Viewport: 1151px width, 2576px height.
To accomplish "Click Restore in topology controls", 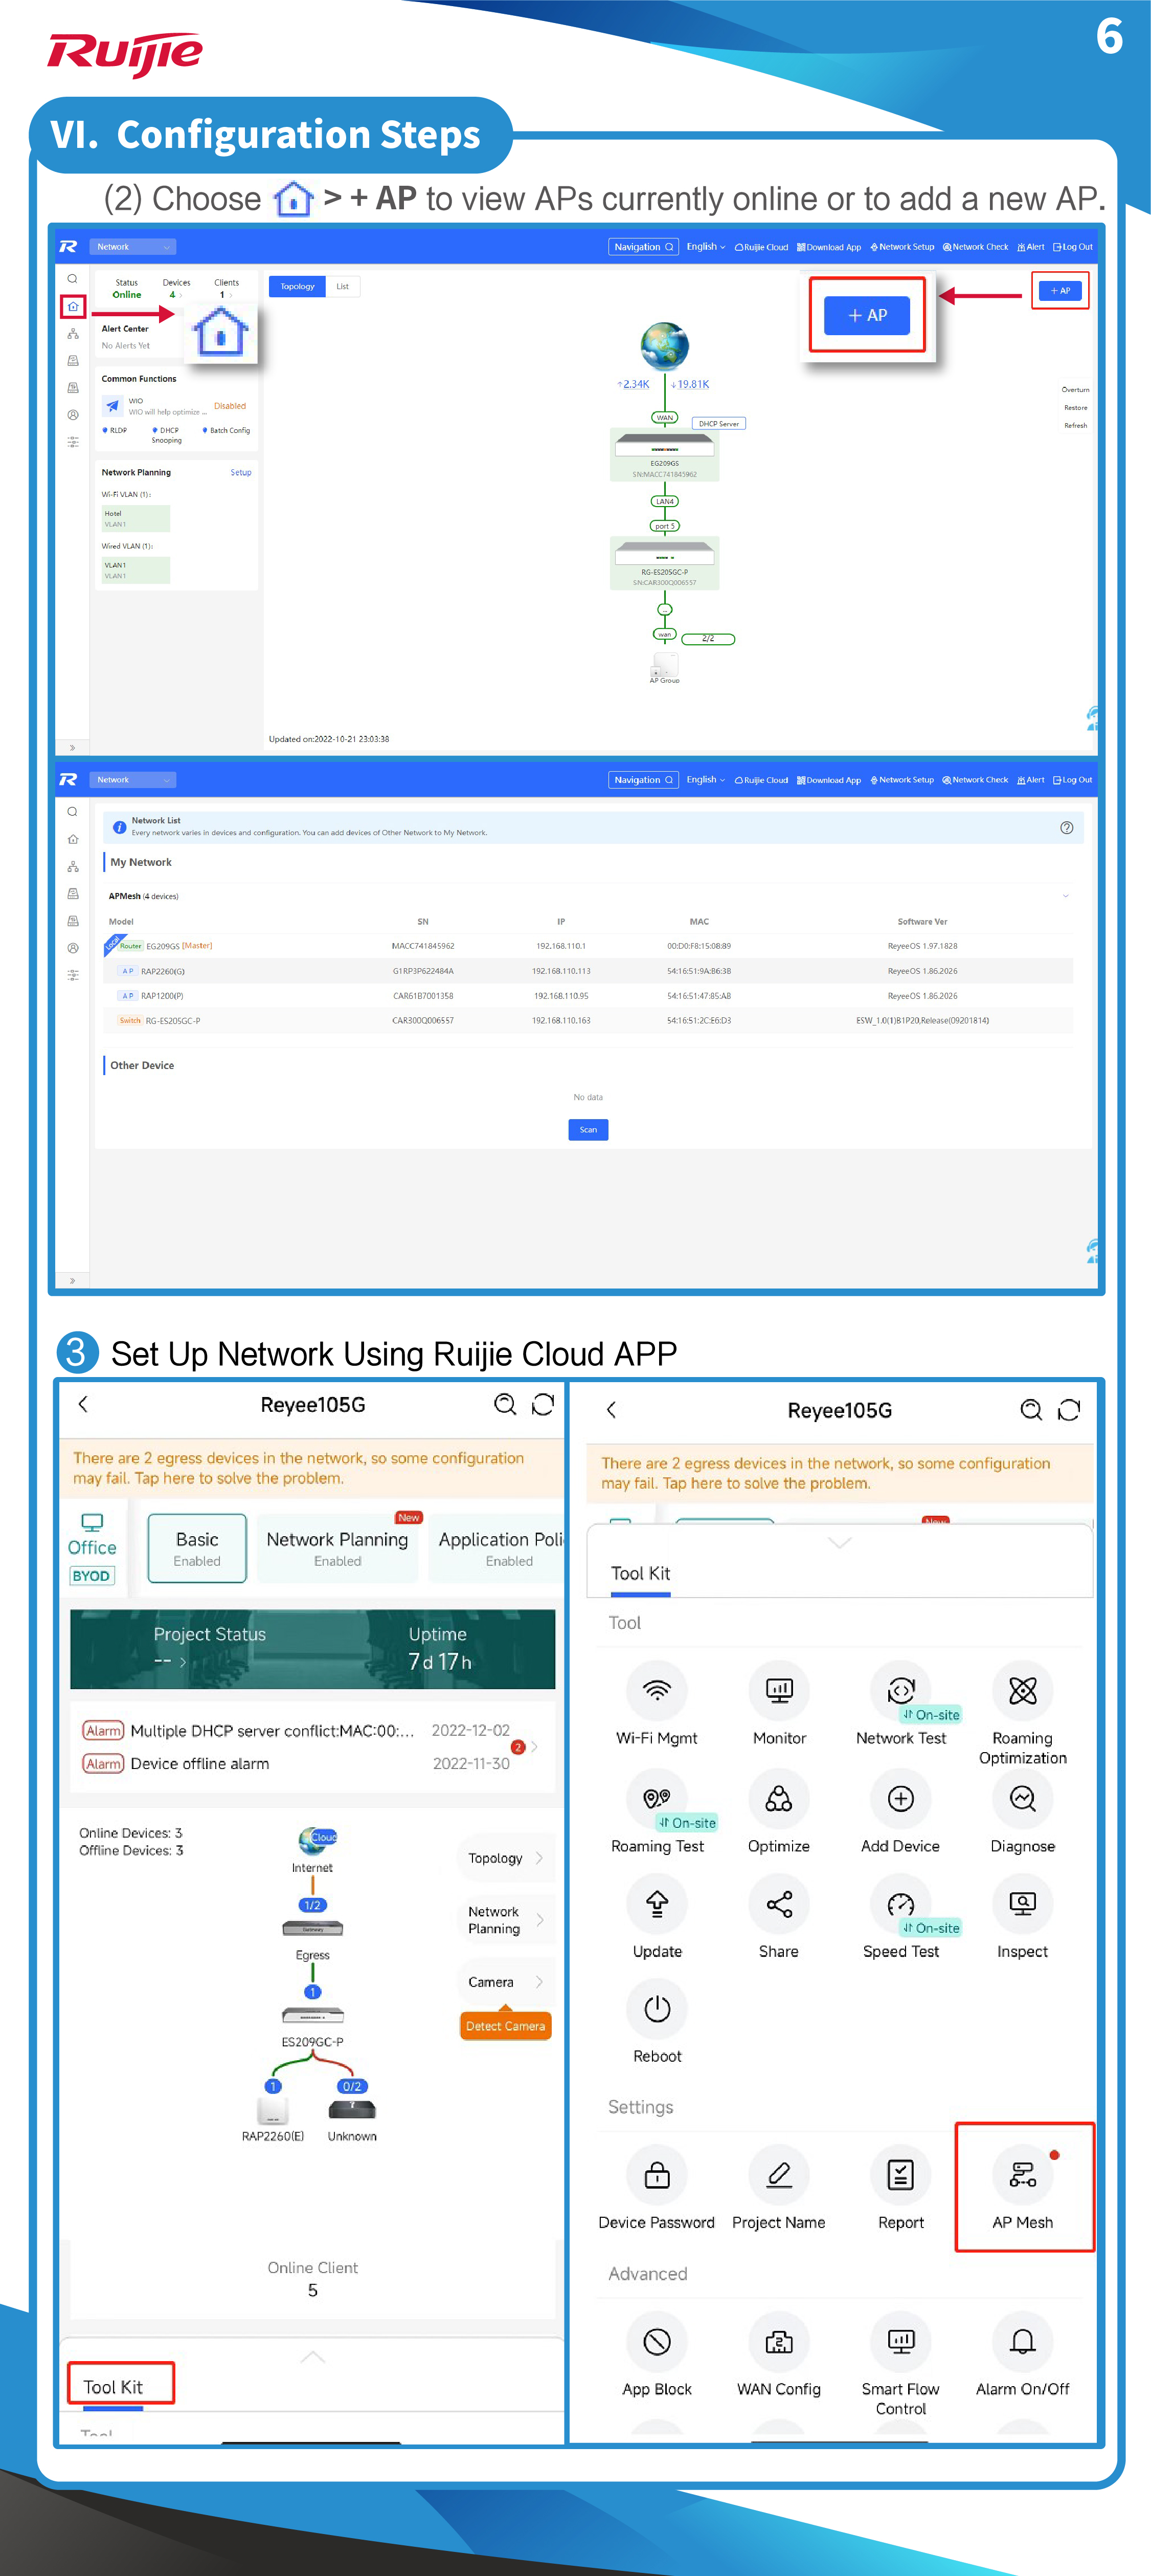I will tap(1075, 408).
